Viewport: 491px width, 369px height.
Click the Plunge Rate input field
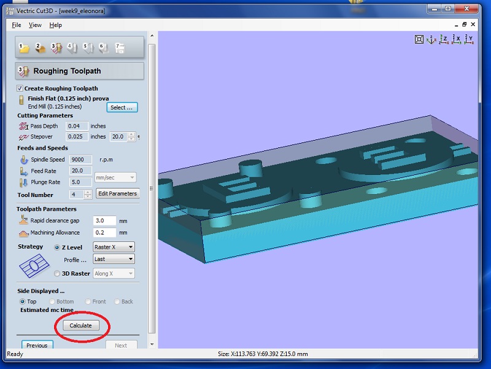80,182
